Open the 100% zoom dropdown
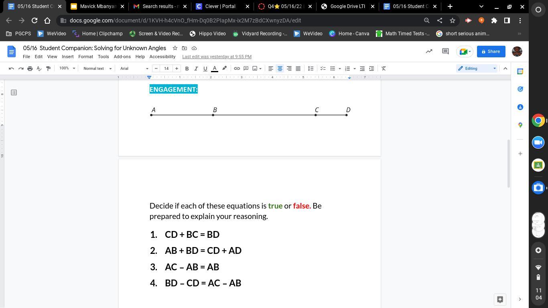This screenshot has width=548, height=308. pyautogui.click(x=67, y=69)
